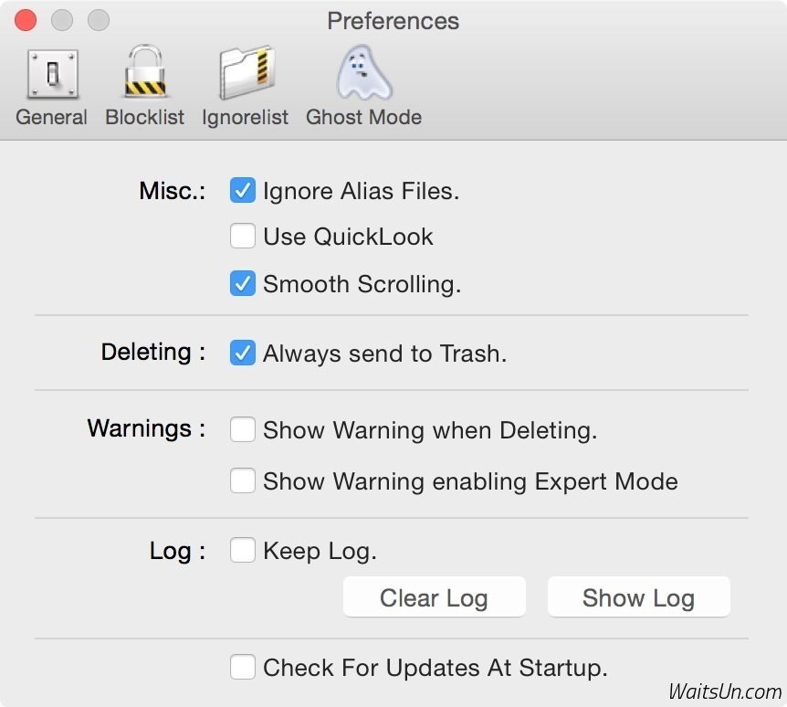787x707 pixels.
Task: Uncheck Always send to Trash
Action: pos(242,353)
